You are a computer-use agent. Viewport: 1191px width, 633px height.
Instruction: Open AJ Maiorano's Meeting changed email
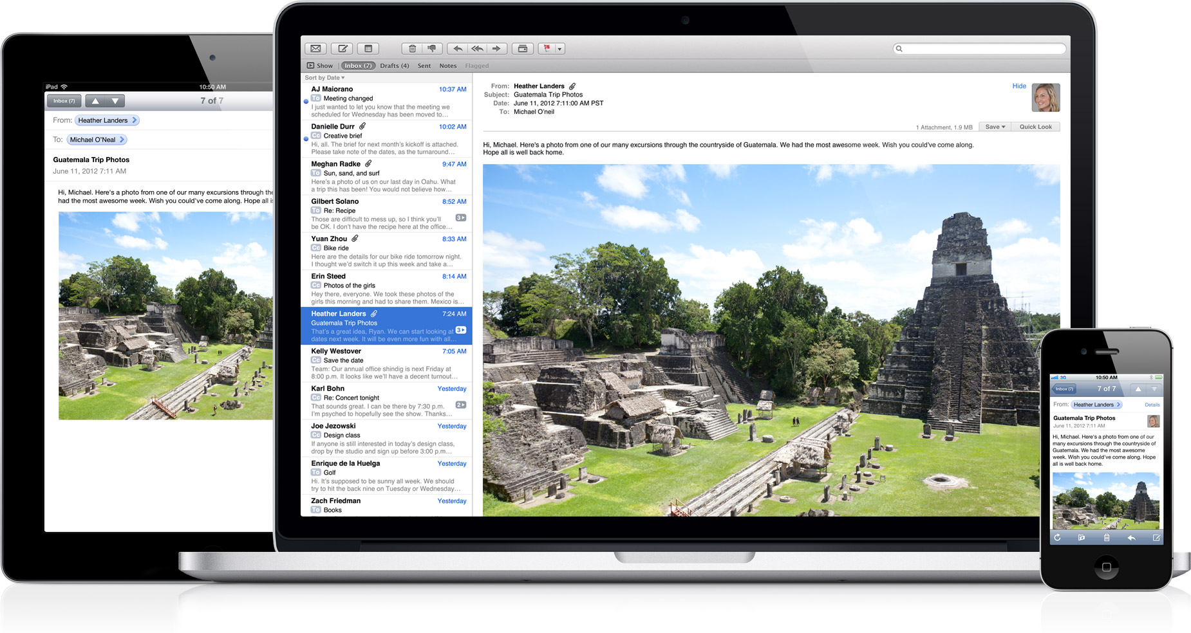(x=386, y=102)
